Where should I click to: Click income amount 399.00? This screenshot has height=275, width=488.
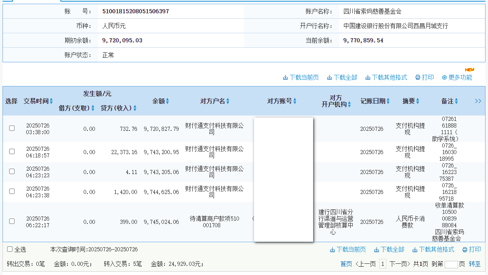coord(129,222)
